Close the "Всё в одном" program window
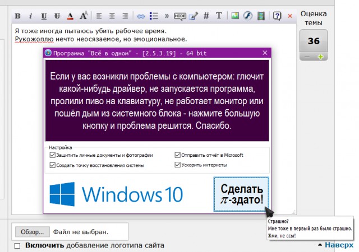Image resolution: width=359 pixels, height=252 pixels. point(265,53)
